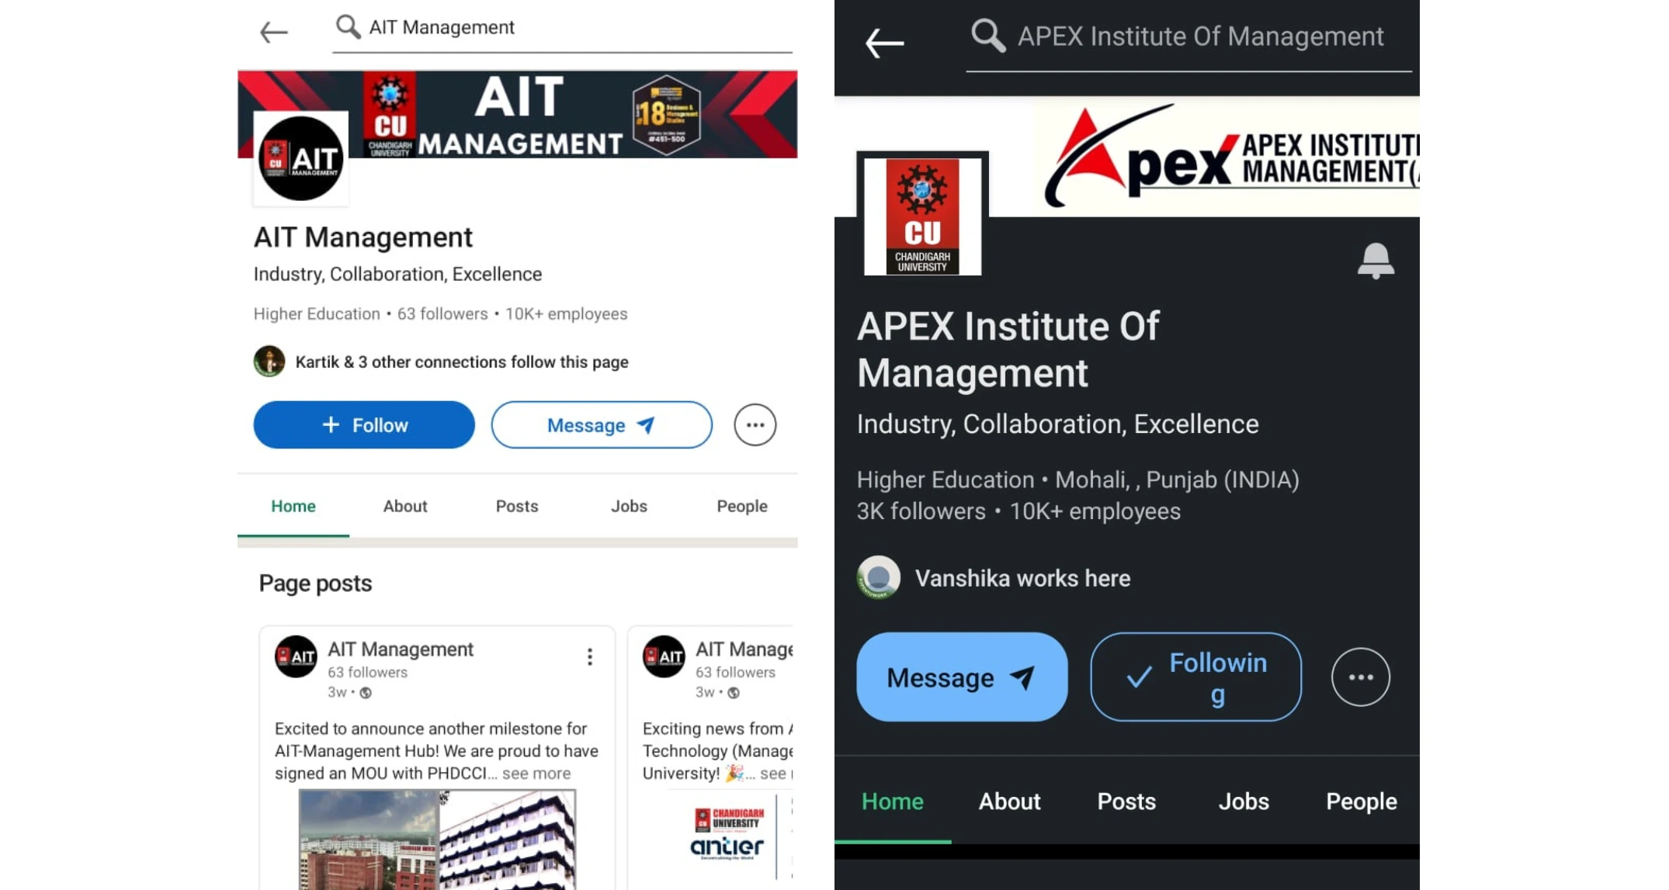Click the AIT Management circular profile logo
This screenshot has height=890, width=1669.
click(300, 159)
